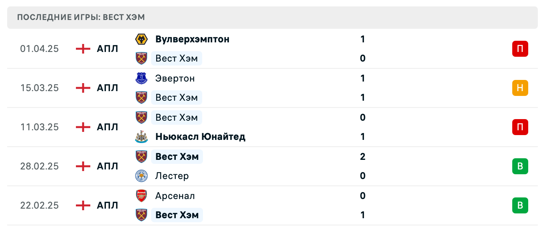Click the score 2 for West Ham versus Leicester
Image resolution: width=545 pixels, height=231 pixels.
[x=362, y=156]
